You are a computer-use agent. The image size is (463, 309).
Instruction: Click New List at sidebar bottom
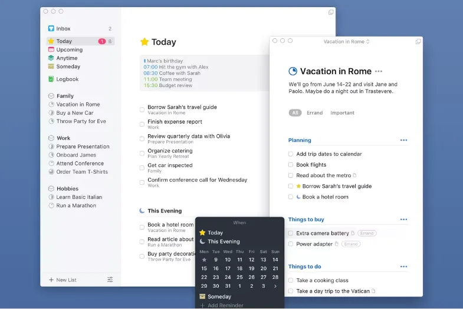pyautogui.click(x=63, y=280)
